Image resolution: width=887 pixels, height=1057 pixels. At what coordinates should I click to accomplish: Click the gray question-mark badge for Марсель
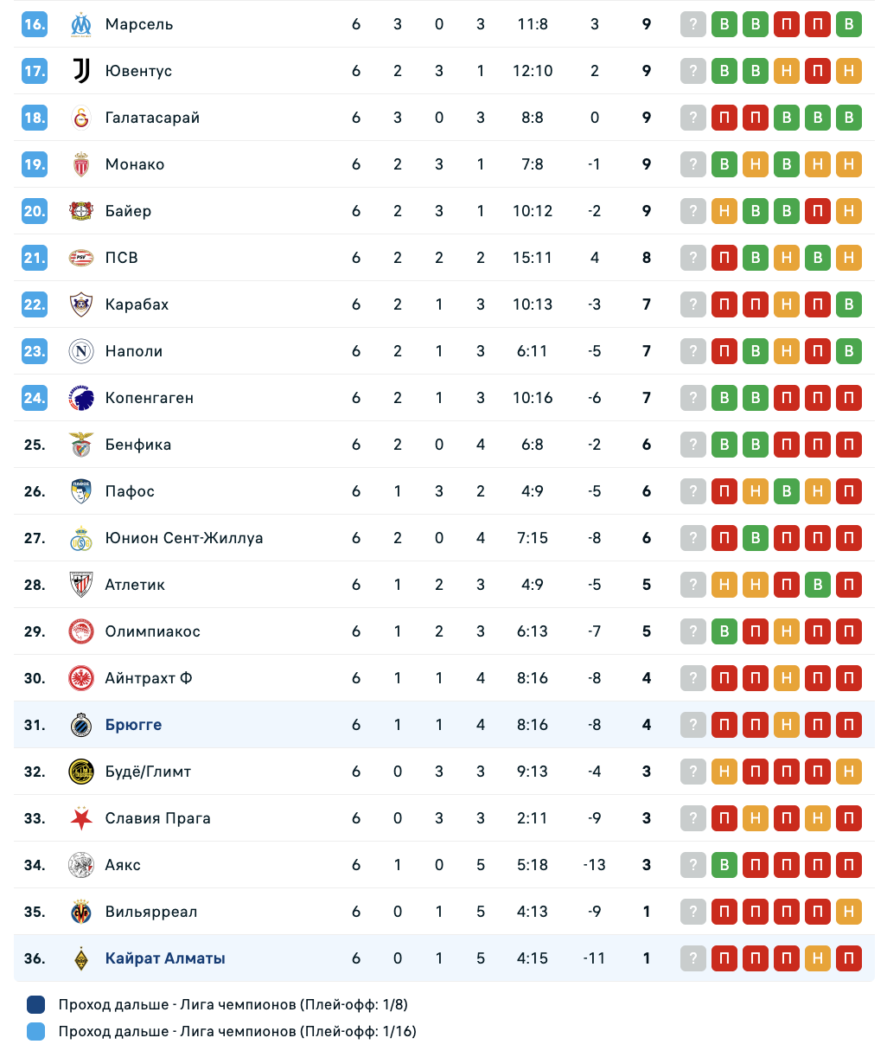pos(693,24)
